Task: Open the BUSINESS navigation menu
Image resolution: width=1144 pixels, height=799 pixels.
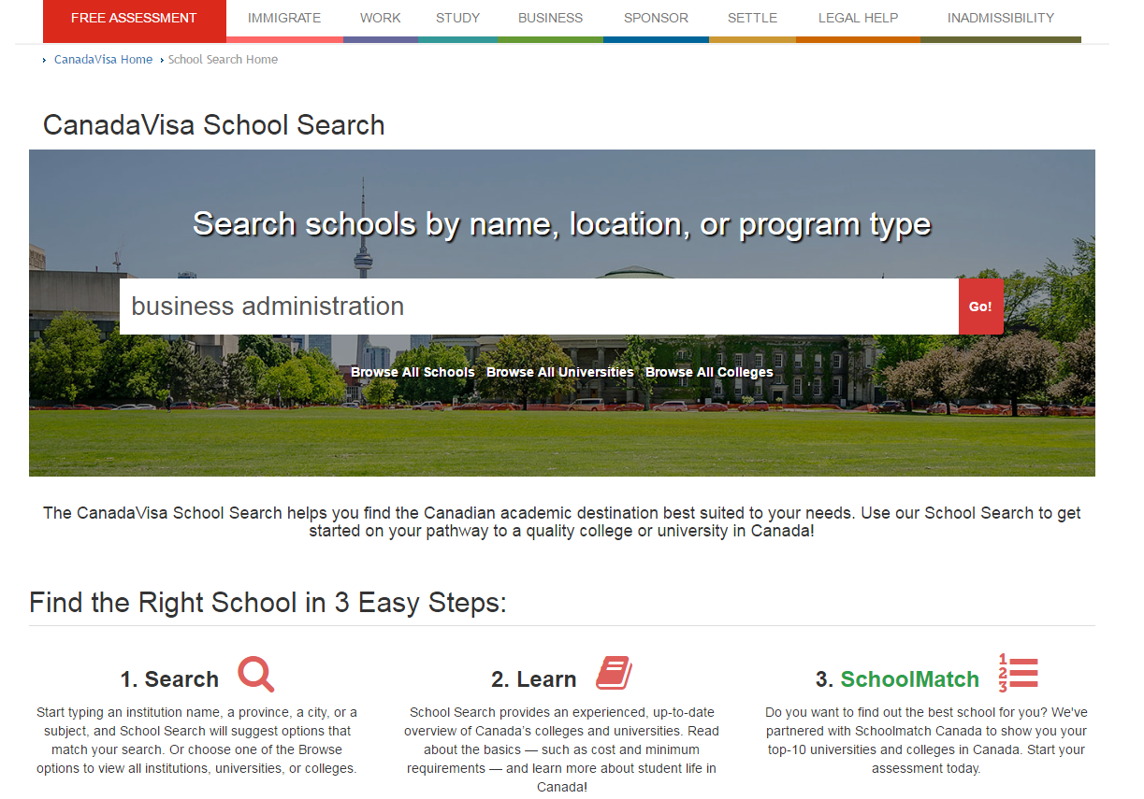Action: [x=550, y=17]
